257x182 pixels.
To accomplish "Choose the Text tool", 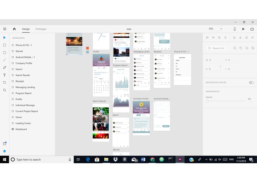I will [4, 75].
